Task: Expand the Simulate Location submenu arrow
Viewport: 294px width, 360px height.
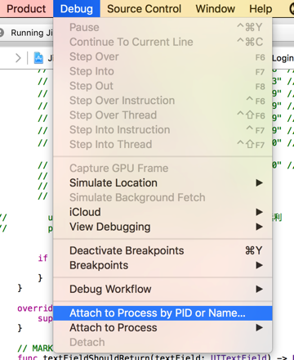Action: 259,182
